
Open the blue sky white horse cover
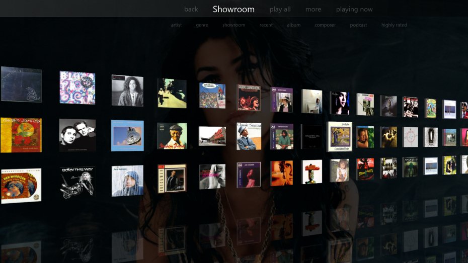pyautogui.click(x=449, y=137)
